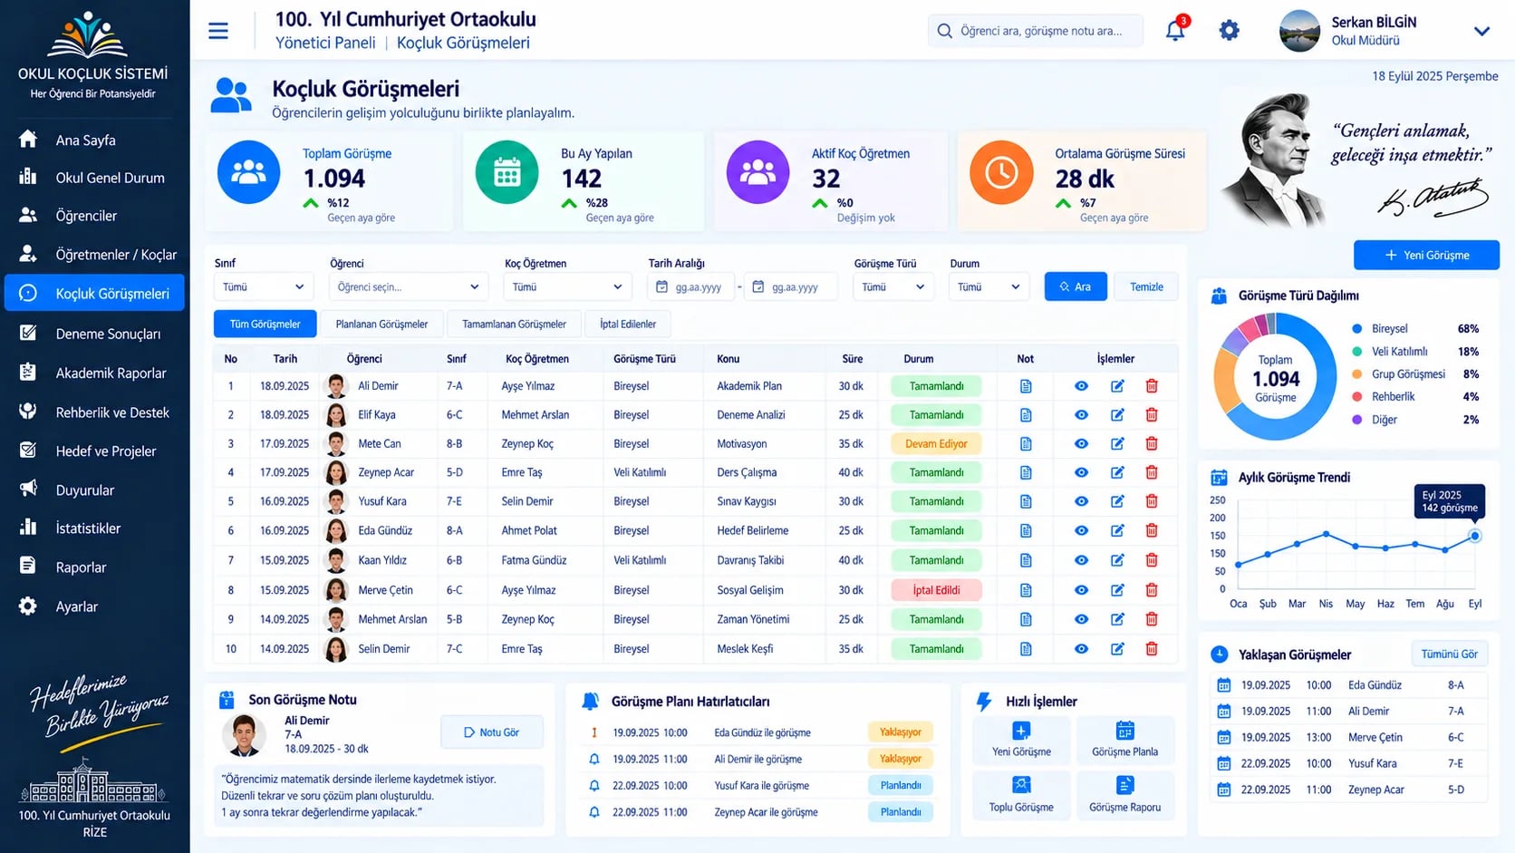Viewport: 1515px width, 853px height.
Task: Open the Öğrenci seçin dropdown
Action: (408, 286)
